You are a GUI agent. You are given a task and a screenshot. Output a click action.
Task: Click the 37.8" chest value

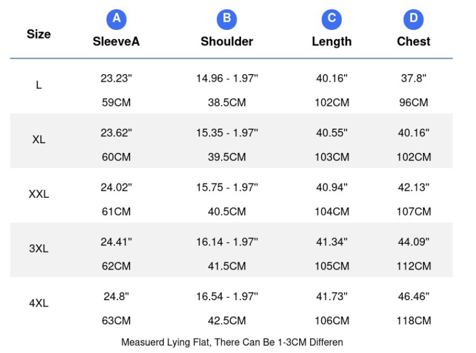pyautogui.click(x=413, y=78)
